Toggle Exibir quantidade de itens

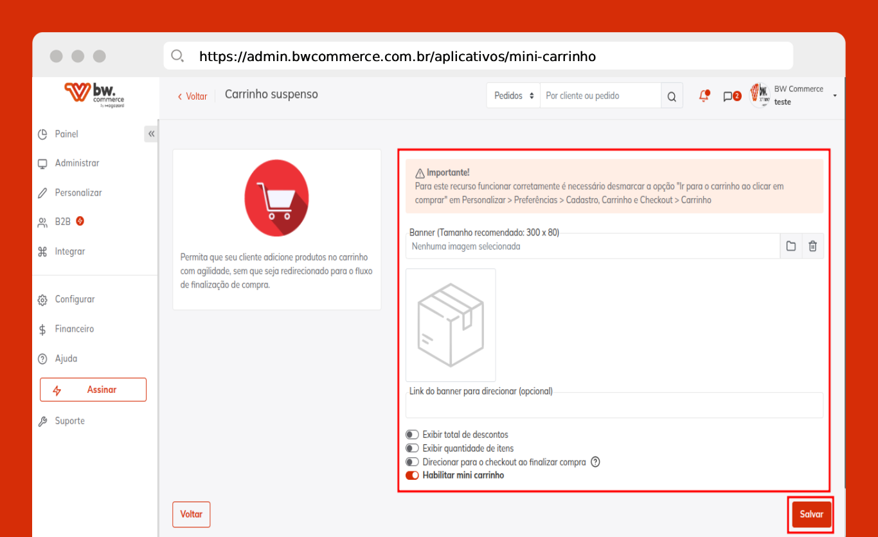(x=412, y=448)
